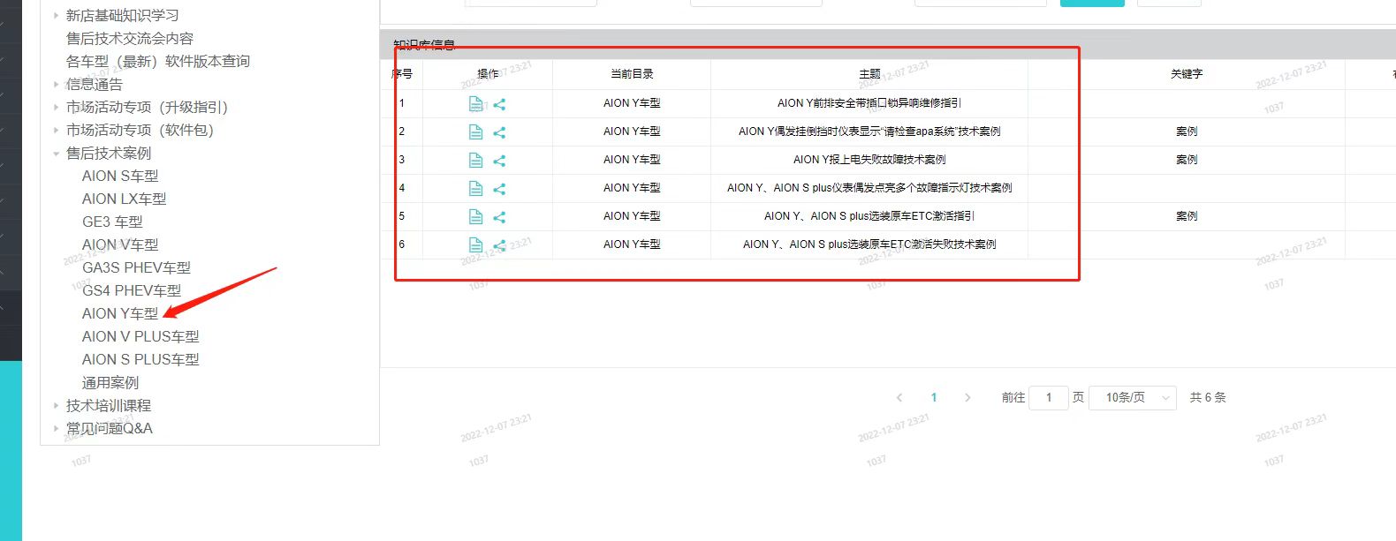The image size is (1396, 541).
Task: Click the share icon in row 6
Action: 499,245
